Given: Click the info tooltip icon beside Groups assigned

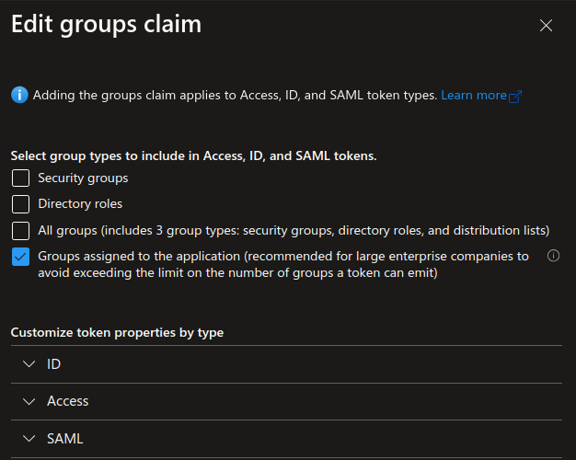Looking at the screenshot, I should coord(553,256).
